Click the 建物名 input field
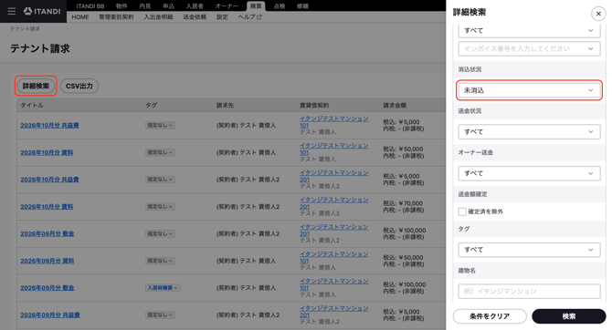The image size is (612, 330). pyautogui.click(x=529, y=292)
